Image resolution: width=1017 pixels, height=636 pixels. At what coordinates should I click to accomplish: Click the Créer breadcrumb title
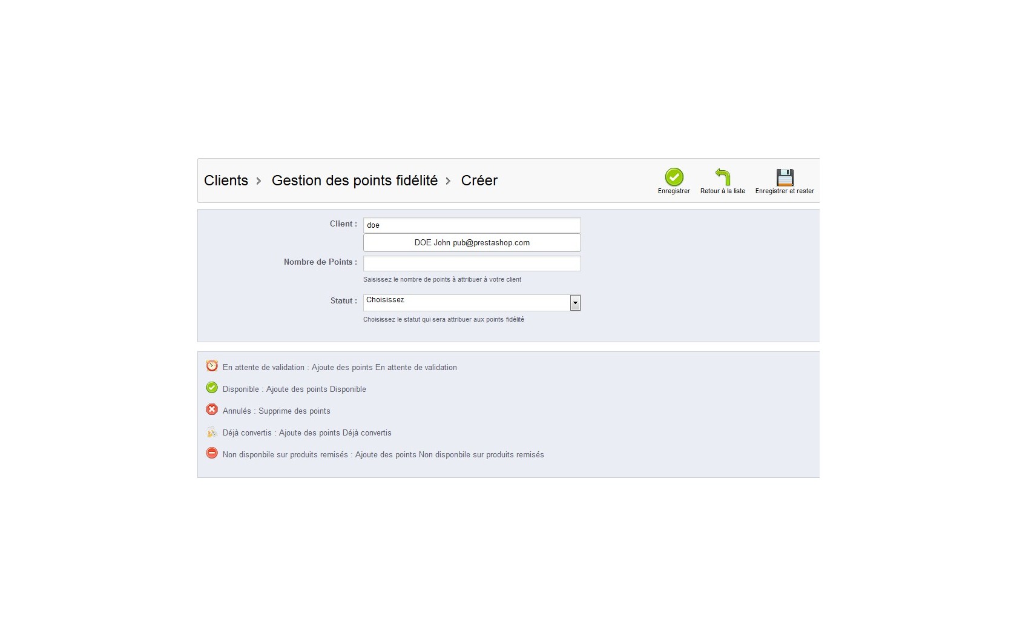coord(479,181)
